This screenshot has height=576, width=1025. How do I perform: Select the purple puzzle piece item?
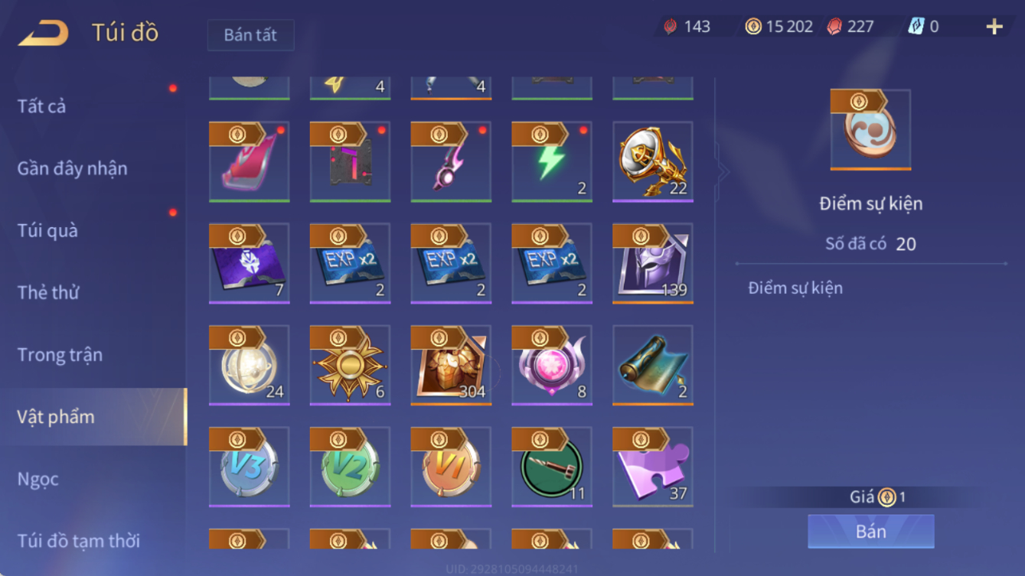pos(653,467)
